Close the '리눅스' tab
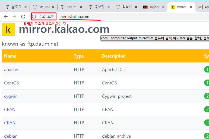Screen dimensions: 209x139 click(136, 7)
